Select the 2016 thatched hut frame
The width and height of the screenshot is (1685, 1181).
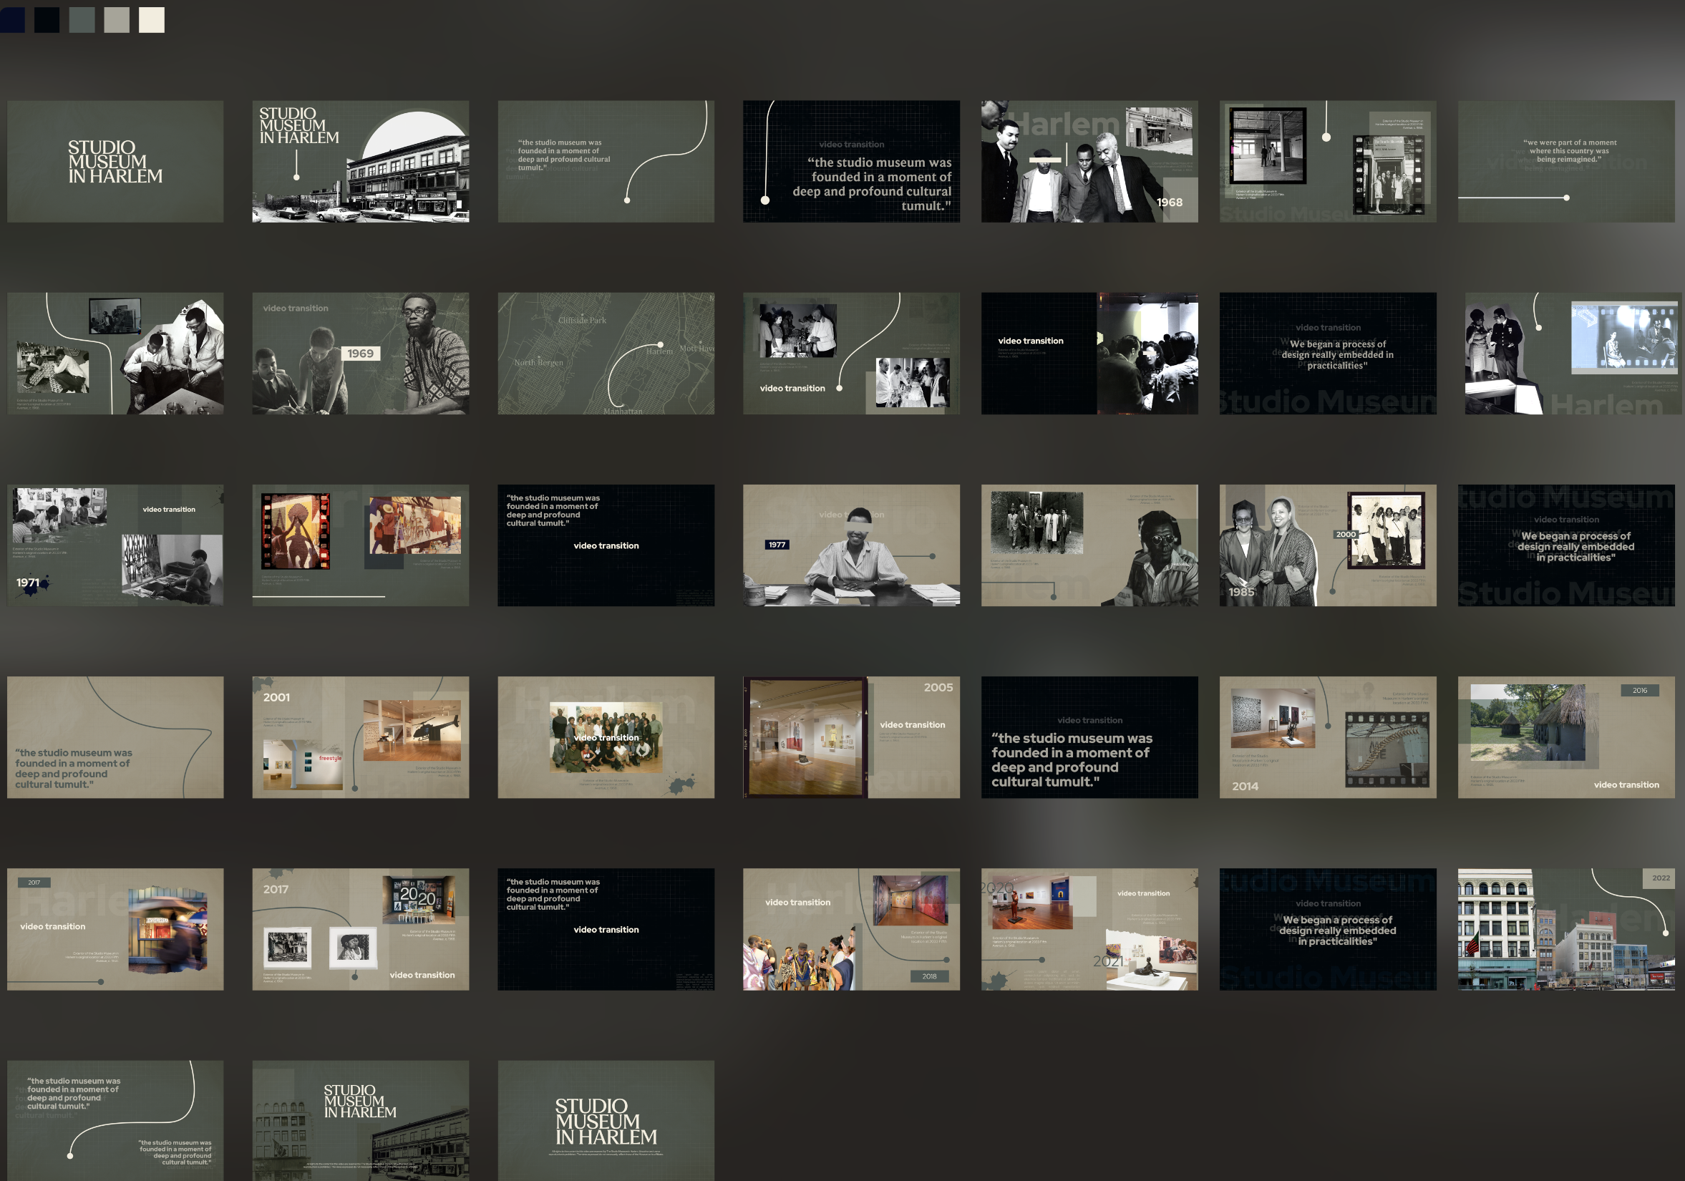1565,737
